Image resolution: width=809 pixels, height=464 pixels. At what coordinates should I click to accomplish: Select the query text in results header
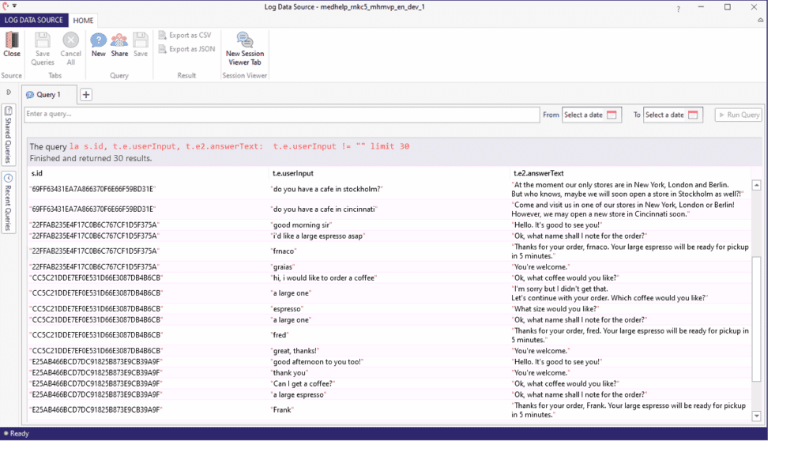[x=239, y=146]
